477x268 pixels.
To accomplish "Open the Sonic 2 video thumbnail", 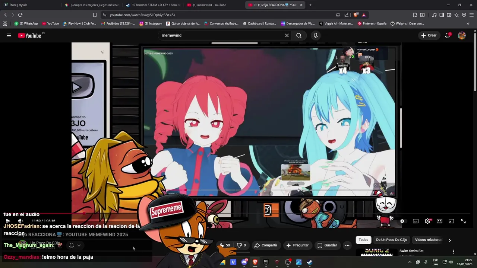I will pyautogui.click(x=376, y=252).
